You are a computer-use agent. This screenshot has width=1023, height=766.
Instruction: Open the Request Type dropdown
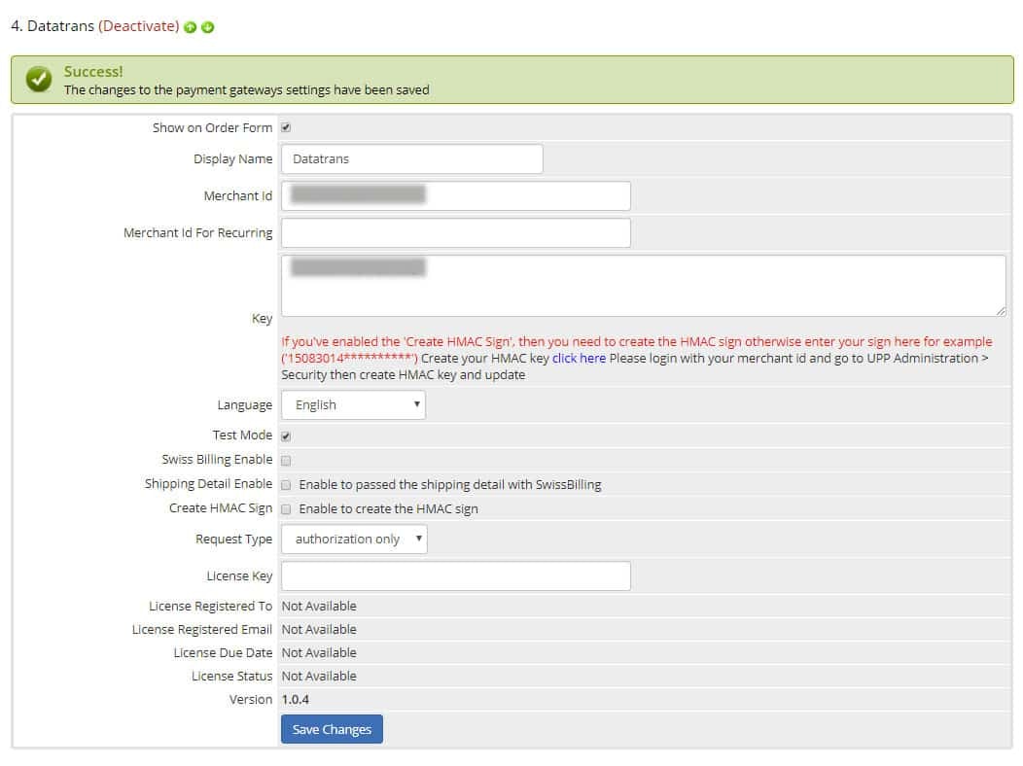click(354, 540)
